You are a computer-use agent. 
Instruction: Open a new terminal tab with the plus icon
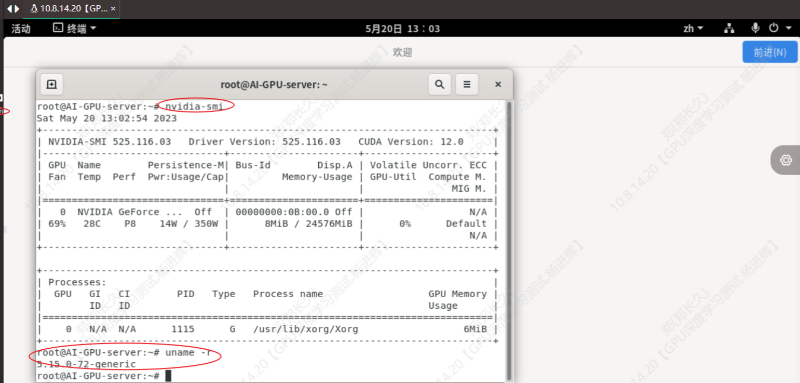tap(51, 84)
